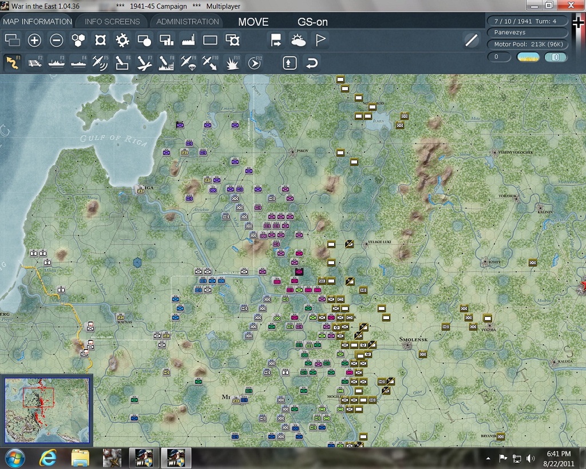This screenshot has height=469, width=586.
Task: Click the MOVE mode label
Action: pyautogui.click(x=254, y=22)
